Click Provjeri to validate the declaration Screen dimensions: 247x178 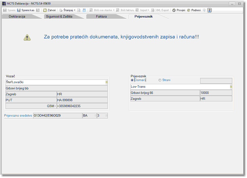179,10
